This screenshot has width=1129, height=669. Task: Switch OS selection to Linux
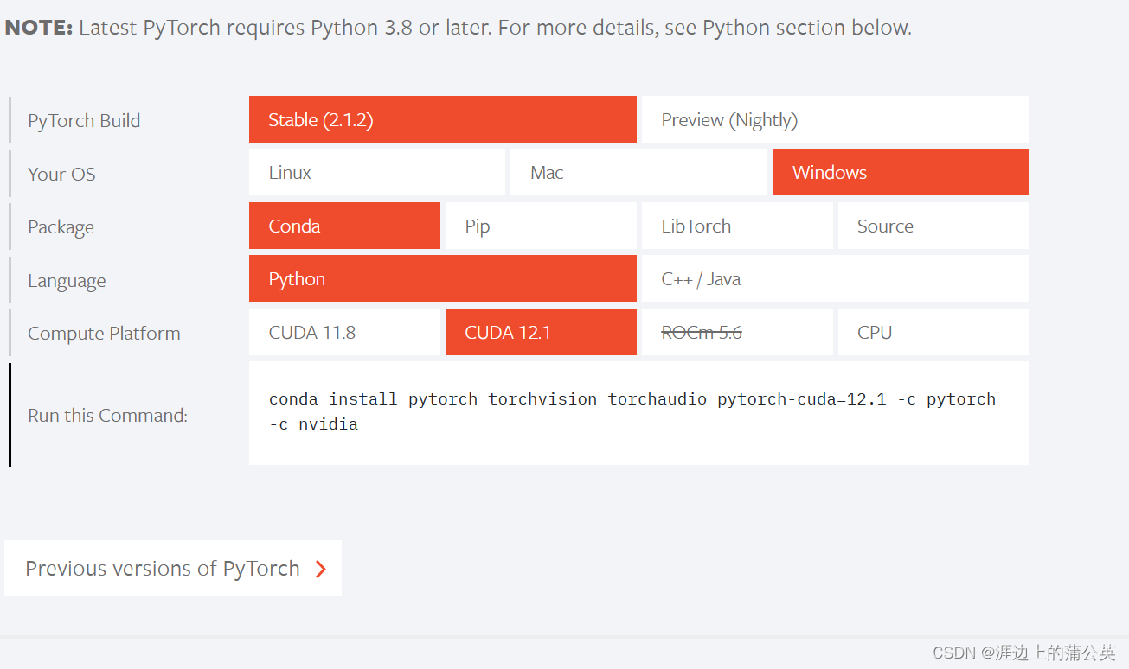376,172
